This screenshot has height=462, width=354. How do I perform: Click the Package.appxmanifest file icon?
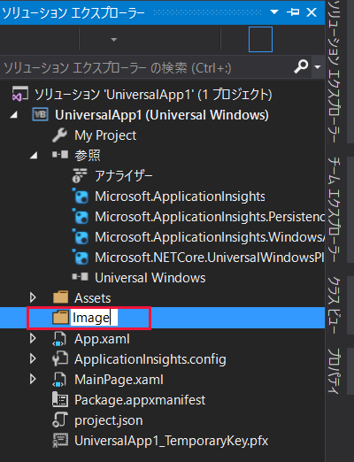60,400
